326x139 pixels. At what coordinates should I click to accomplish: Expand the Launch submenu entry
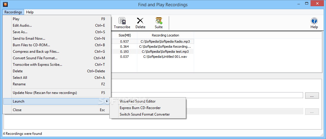coord(57,101)
